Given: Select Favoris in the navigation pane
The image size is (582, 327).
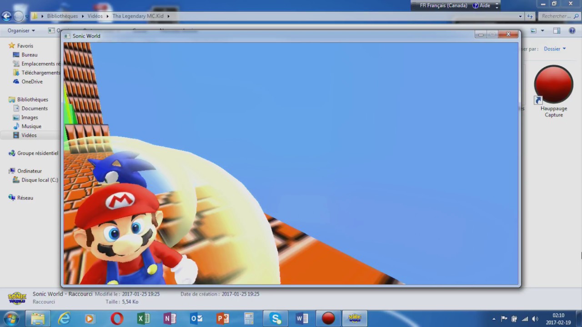Looking at the screenshot, I should (x=25, y=46).
